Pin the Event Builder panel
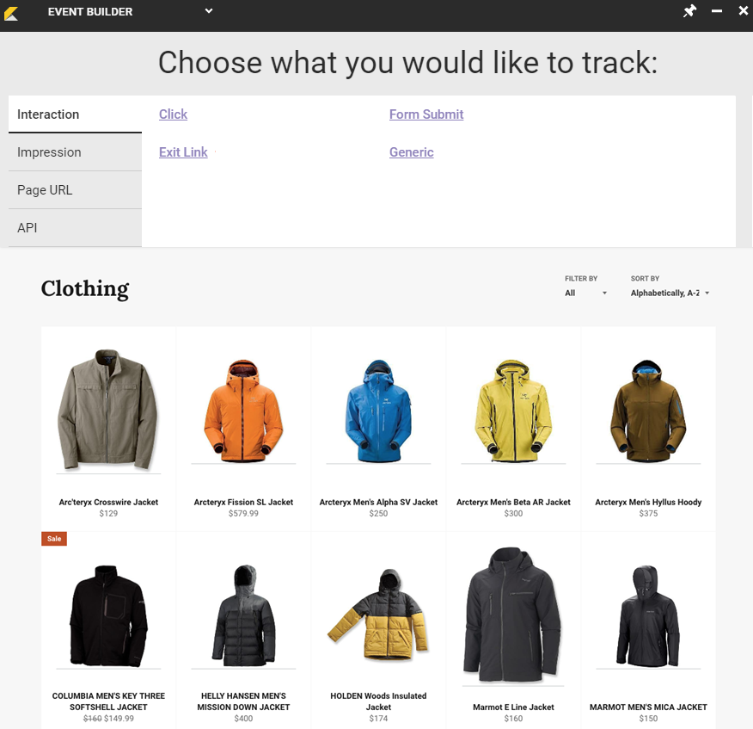The width and height of the screenshot is (753, 729). click(x=689, y=11)
